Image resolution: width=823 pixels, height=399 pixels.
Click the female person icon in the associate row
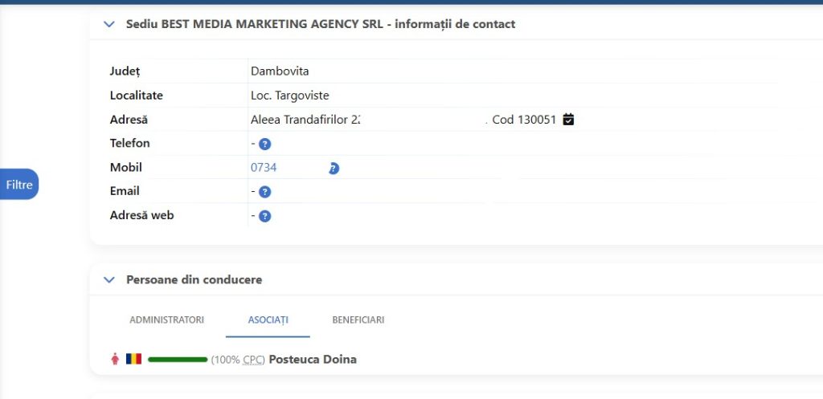(114, 360)
